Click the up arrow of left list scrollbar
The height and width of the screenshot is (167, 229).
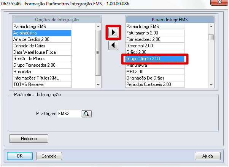point(98,27)
